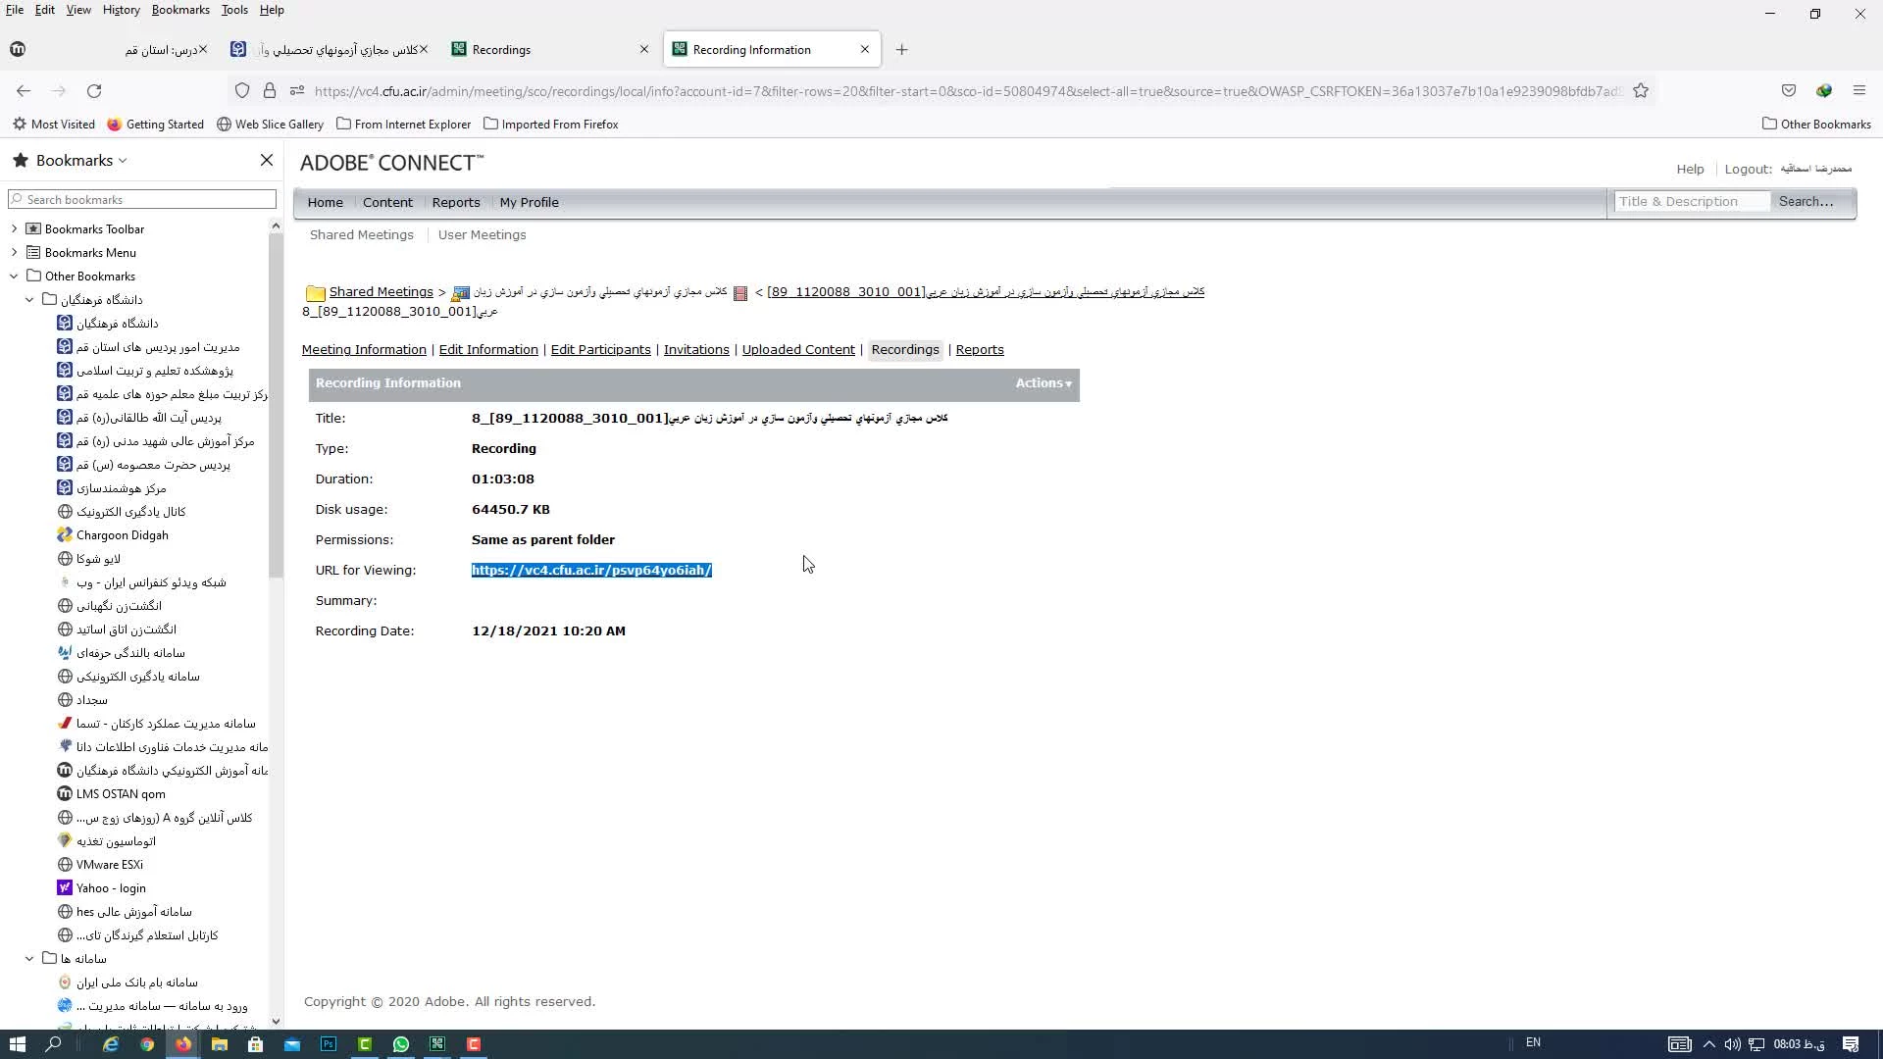Click the Search bookmarks field

click(142, 200)
